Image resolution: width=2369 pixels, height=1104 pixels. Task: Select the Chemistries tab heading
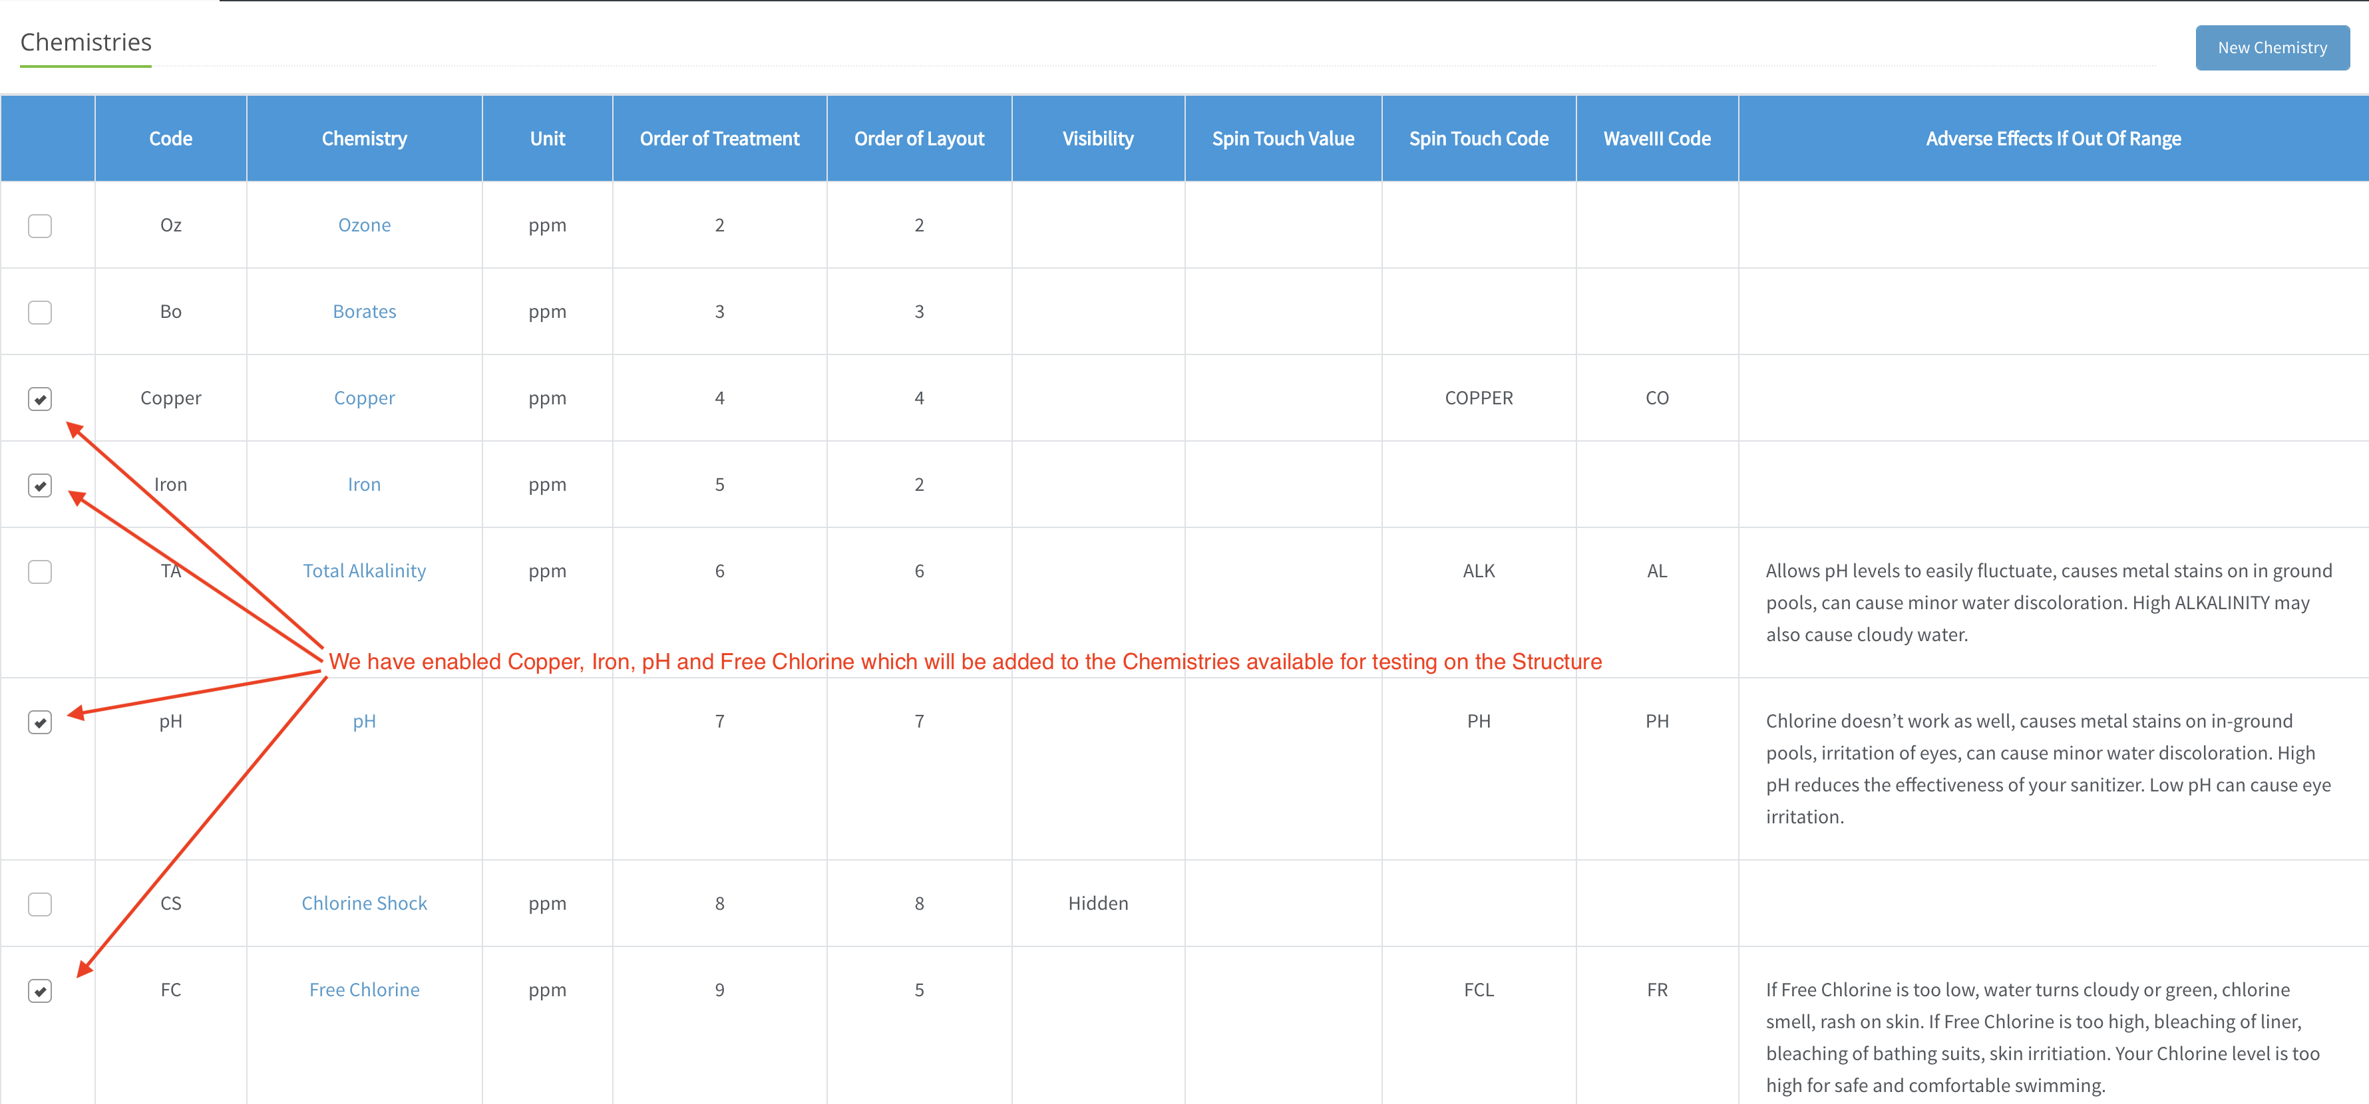(x=86, y=43)
